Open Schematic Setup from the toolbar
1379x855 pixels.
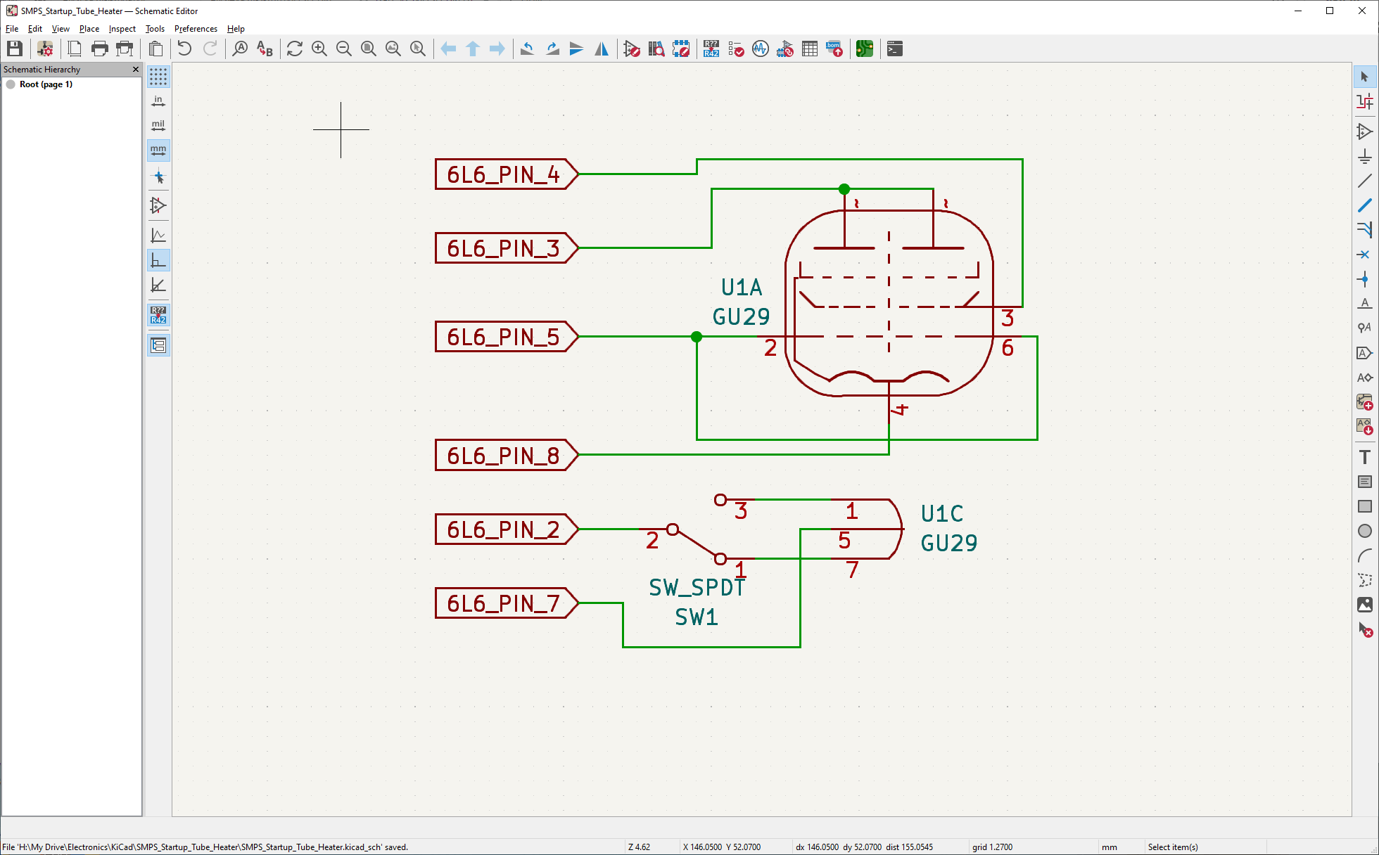pos(45,49)
